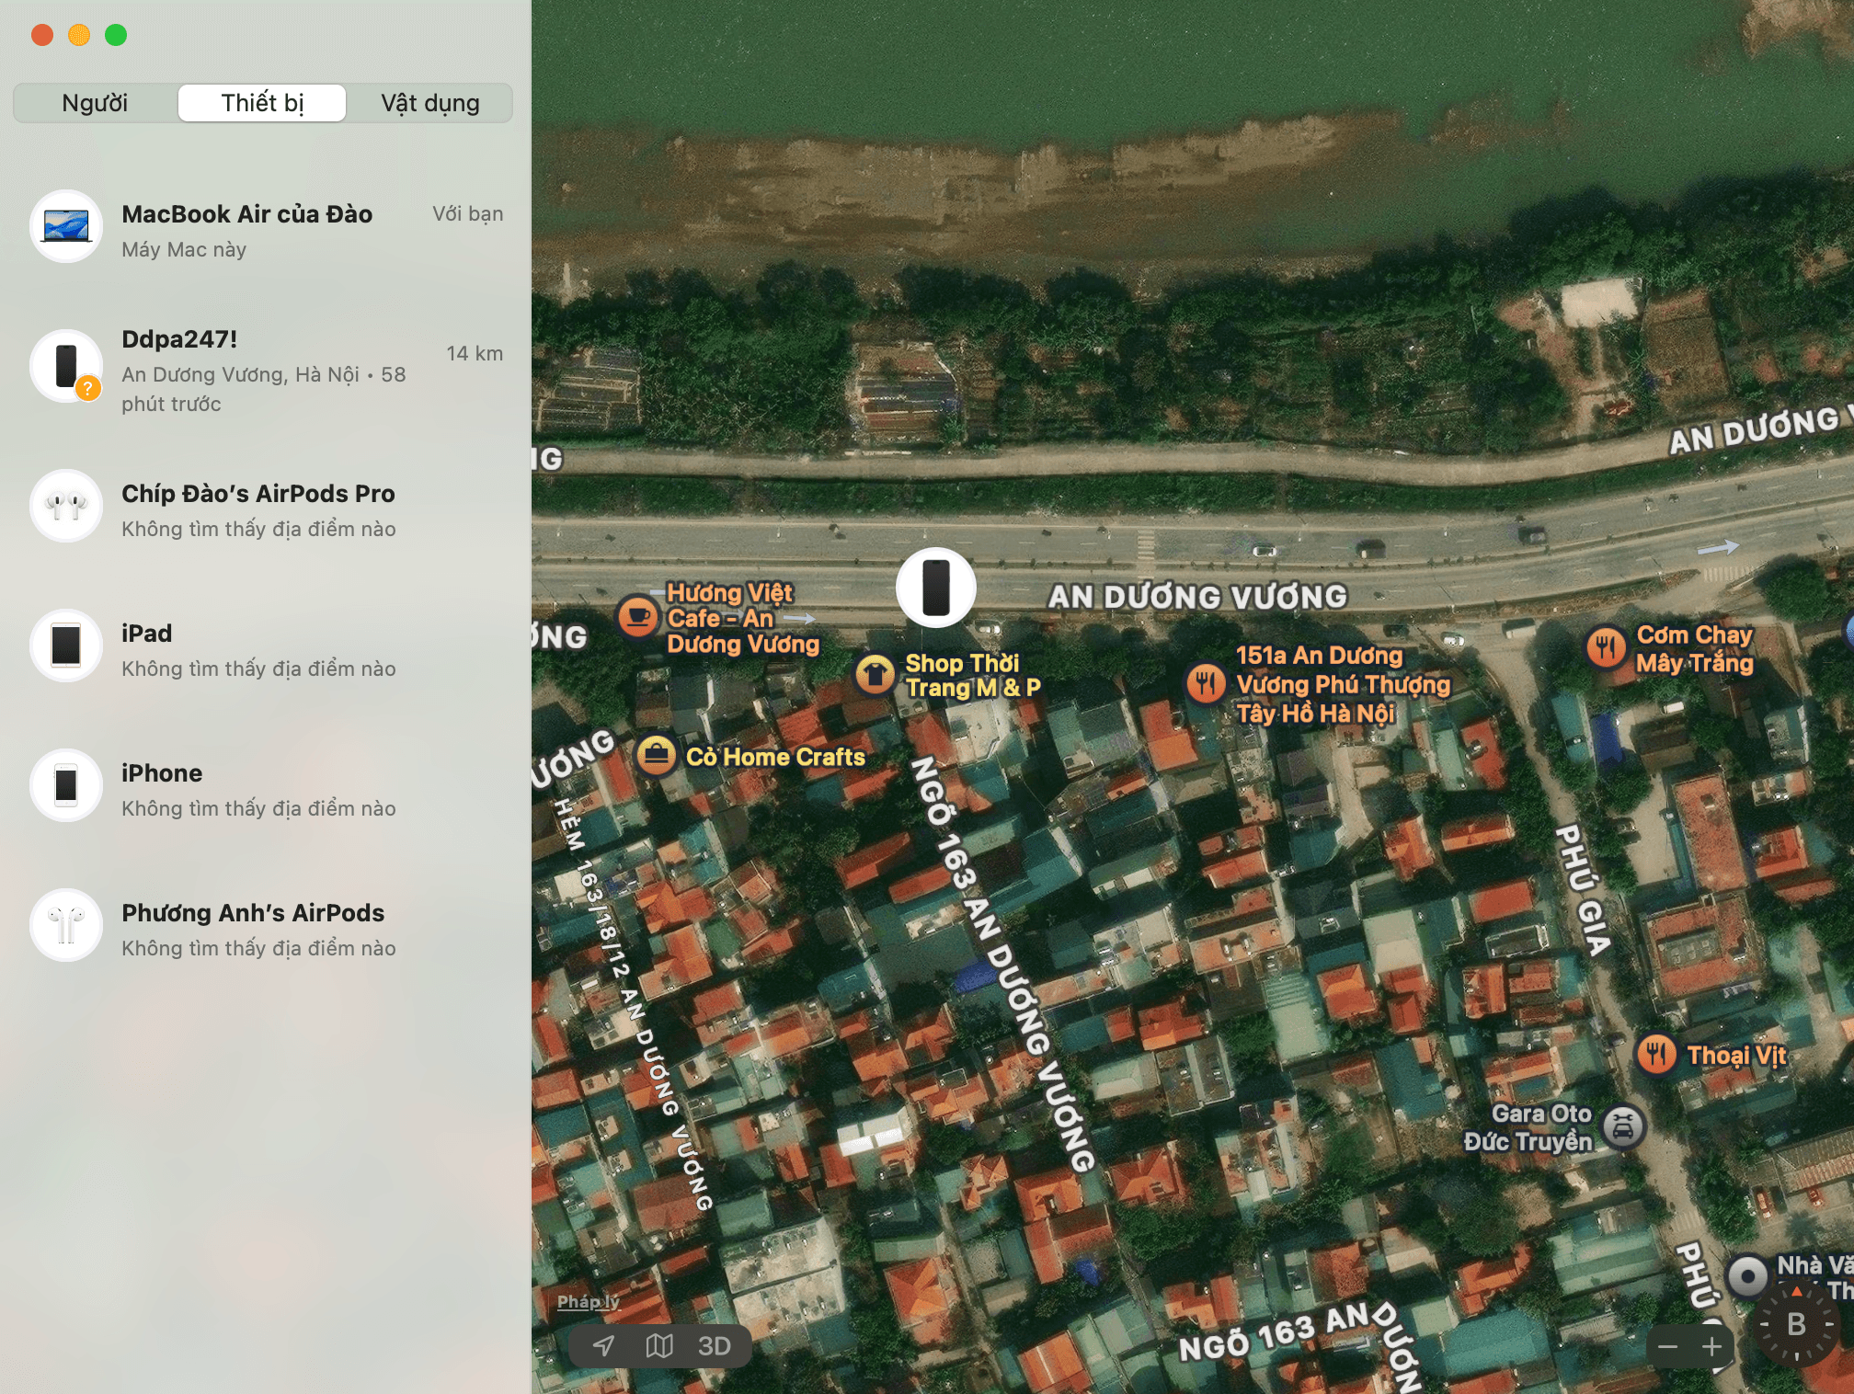Select the Thiết bị tab
Image resolution: width=1854 pixels, height=1394 pixels.
261,103
